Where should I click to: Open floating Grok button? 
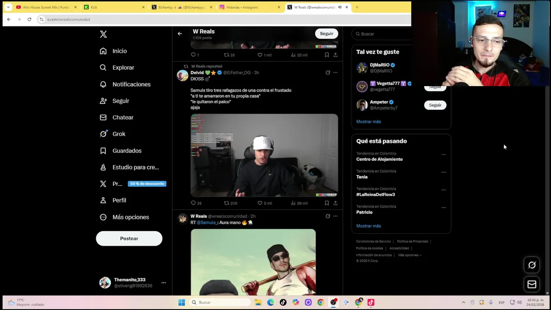pyautogui.click(x=532, y=265)
